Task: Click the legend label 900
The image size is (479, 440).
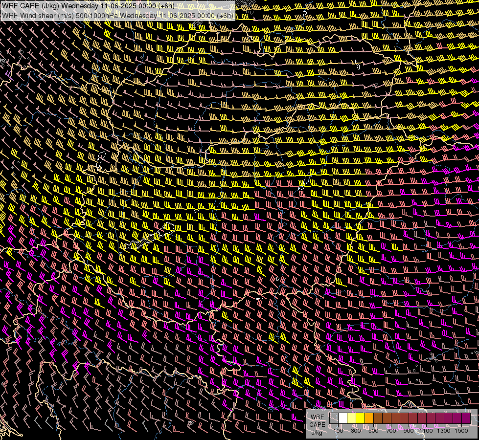Action: click(x=409, y=431)
